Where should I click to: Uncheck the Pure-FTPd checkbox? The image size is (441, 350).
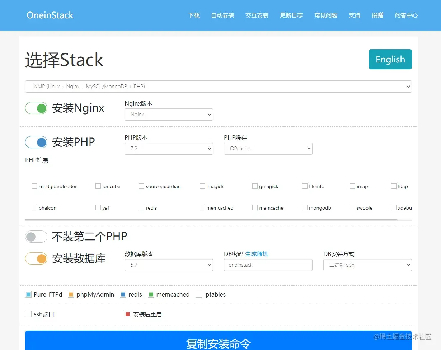(x=28, y=294)
